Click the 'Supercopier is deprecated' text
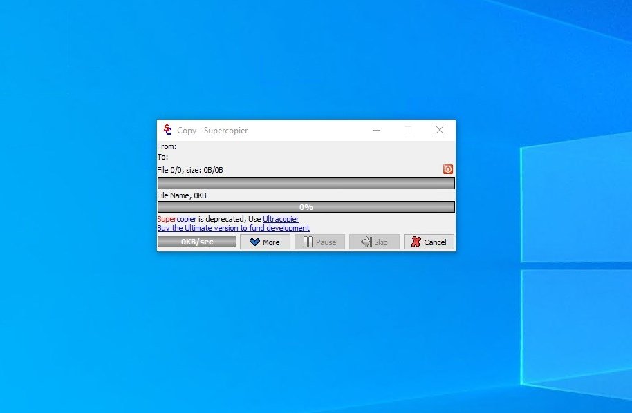Image resolution: width=632 pixels, height=413 pixels. click(201, 219)
